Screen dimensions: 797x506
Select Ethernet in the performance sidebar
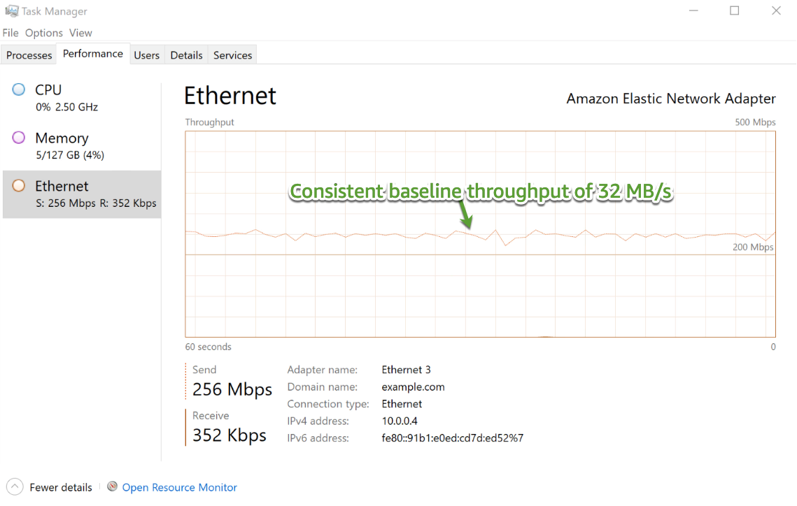(62, 185)
